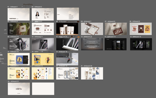Select the logo guideline artboard 04
This screenshot has height=98, width=156.
click(43, 29)
